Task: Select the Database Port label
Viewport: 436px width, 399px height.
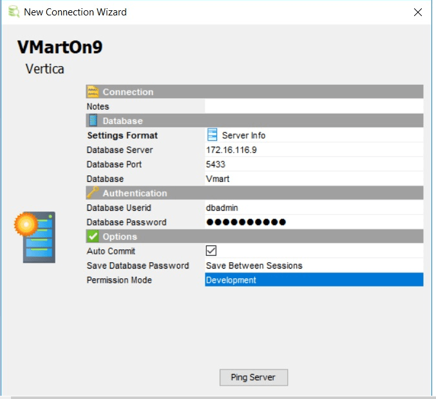Action: pos(114,164)
